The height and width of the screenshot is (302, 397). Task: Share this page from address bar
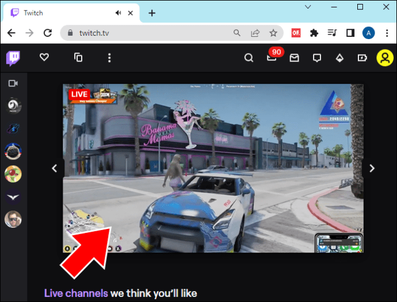tap(255, 33)
